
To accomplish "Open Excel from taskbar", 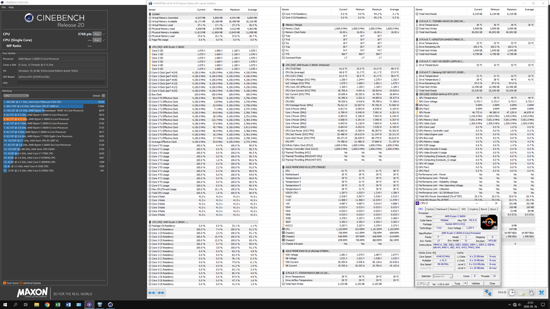I will click(x=58, y=304).
